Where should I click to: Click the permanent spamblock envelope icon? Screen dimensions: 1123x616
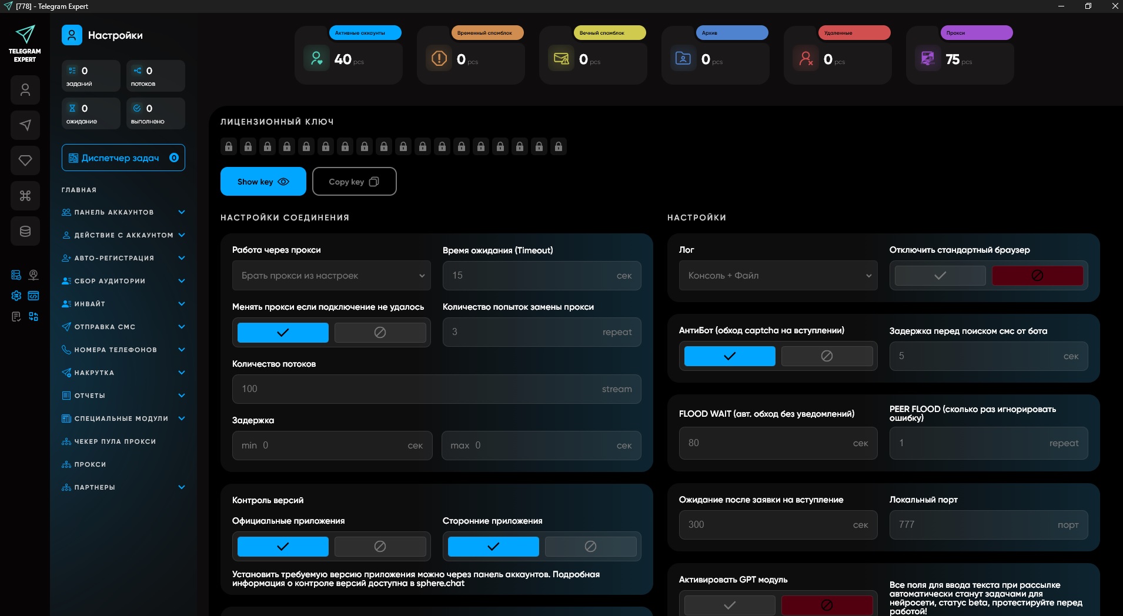561,58
